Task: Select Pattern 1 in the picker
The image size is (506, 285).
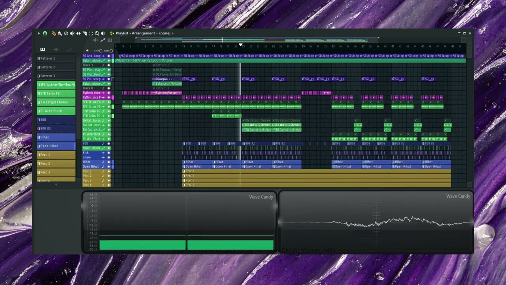Action: pyautogui.click(x=56, y=58)
